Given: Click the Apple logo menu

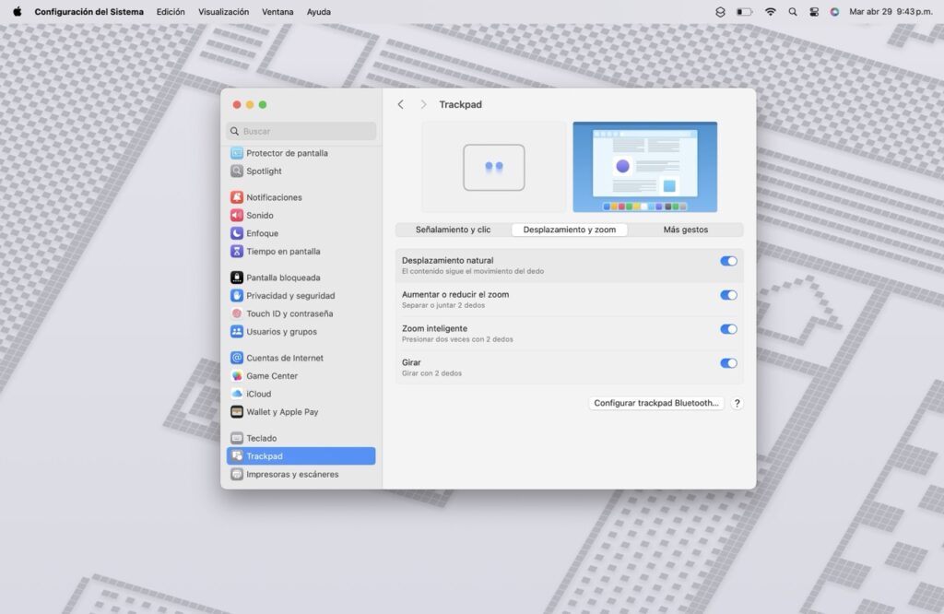Looking at the screenshot, I should click(18, 11).
